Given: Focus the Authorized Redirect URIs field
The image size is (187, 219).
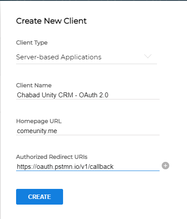Looking at the screenshot, I should (x=88, y=167).
